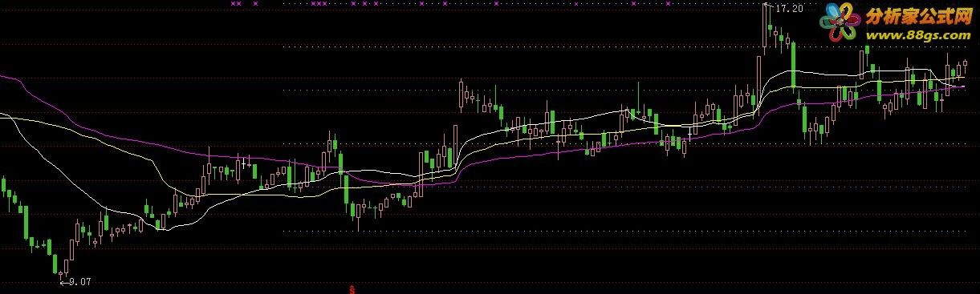Click the 9.07 low price label

pos(79,281)
